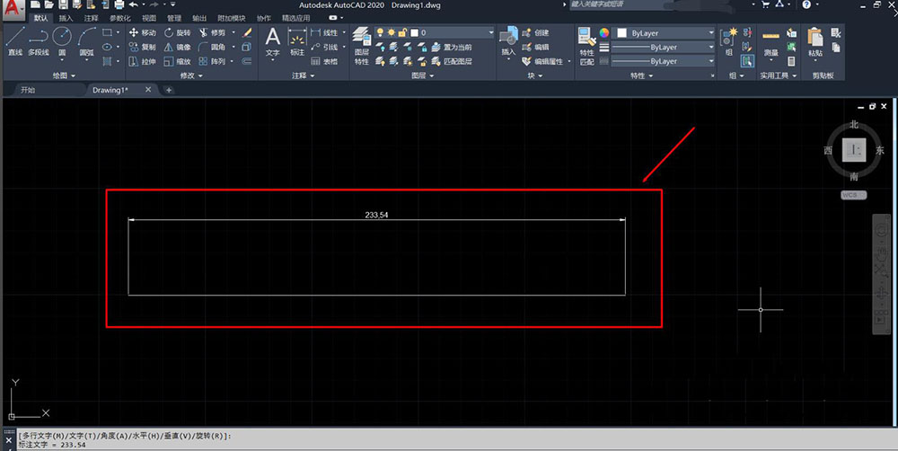Expand the 特性 panel
Viewport: 898px width, 451px height.
642,75
